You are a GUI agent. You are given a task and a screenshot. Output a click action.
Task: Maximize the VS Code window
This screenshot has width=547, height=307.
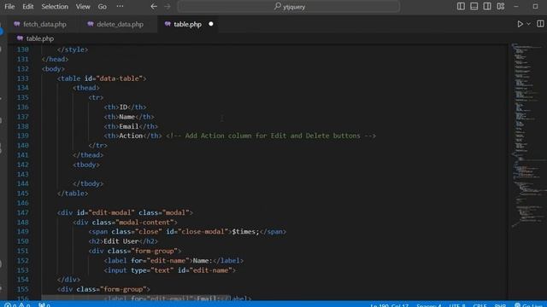tap(536, 6)
